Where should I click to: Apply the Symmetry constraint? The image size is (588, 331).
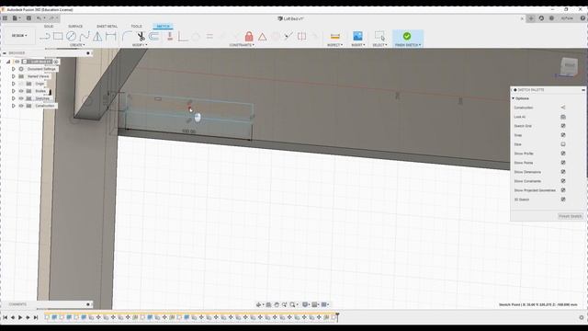point(302,36)
